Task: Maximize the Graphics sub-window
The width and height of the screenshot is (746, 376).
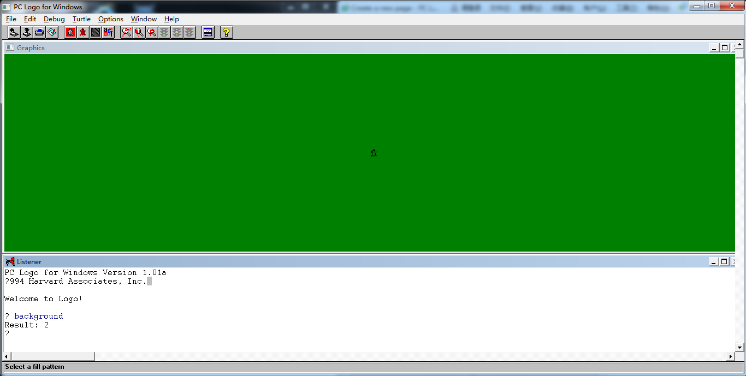Action: pyautogui.click(x=725, y=47)
